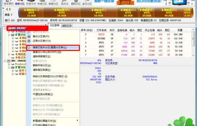Click the magnifier icon beside 搜索已丢失分区
This screenshot has height=126, width=197.
[29, 48]
